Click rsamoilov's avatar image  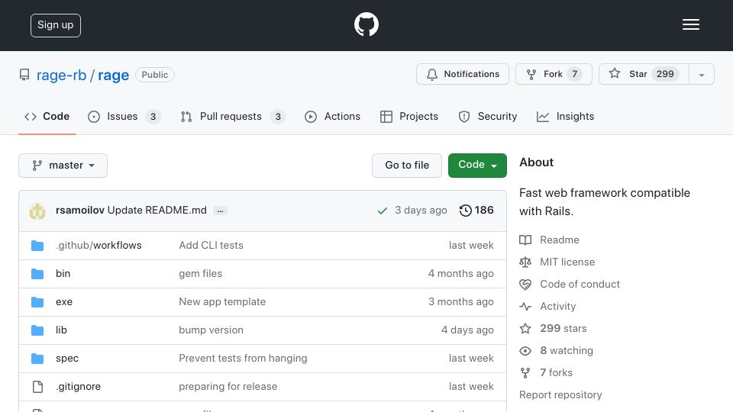point(37,211)
